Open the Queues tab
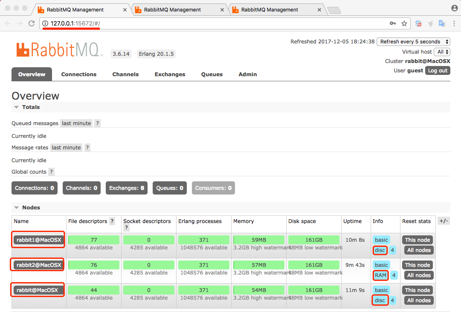 click(212, 74)
